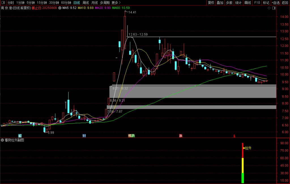Toggle the right side panel icon
Viewport: 290px width, 184px height.
pyautogui.click(x=274, y=8)
